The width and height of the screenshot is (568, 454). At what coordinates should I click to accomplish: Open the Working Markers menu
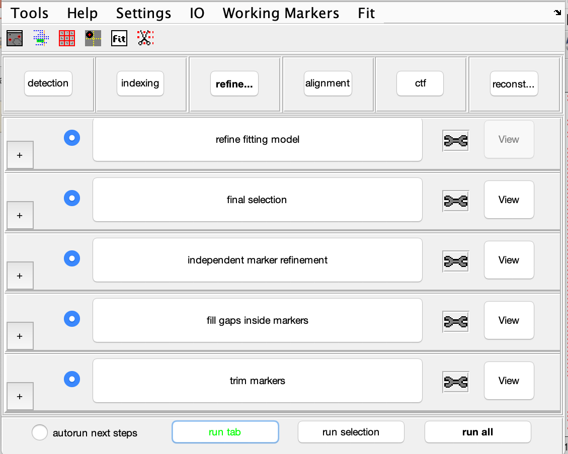coord(281,13)
